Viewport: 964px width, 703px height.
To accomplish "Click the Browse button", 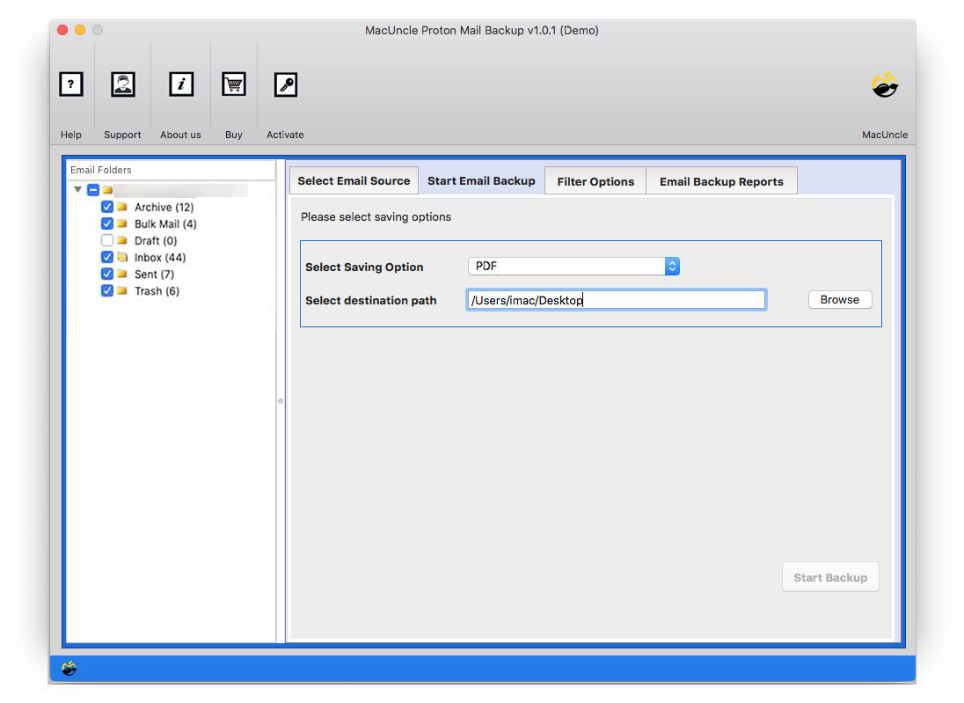I will pyautogui.click(x=839, y=299).
